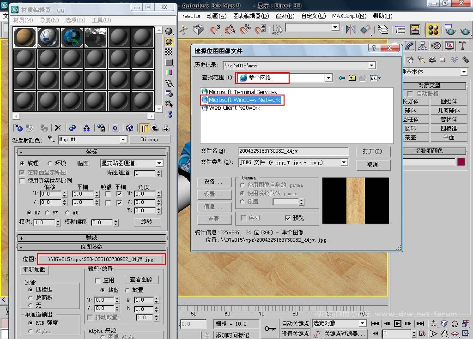This screenshot has width=473, height=339.
Task: Toggle U 镜像 checkbox
Action: (x=108, y=194)
